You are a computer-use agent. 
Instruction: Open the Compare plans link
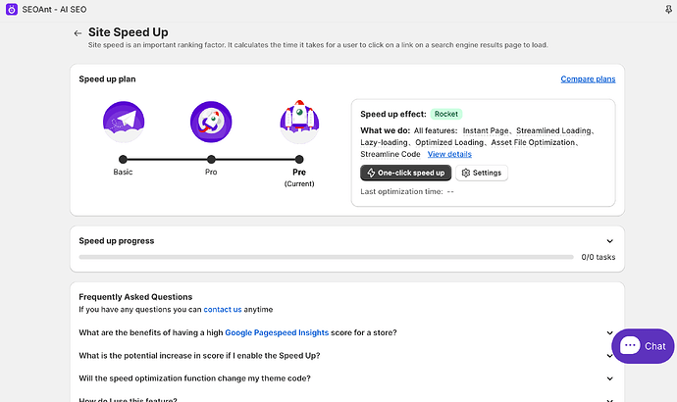588,79
